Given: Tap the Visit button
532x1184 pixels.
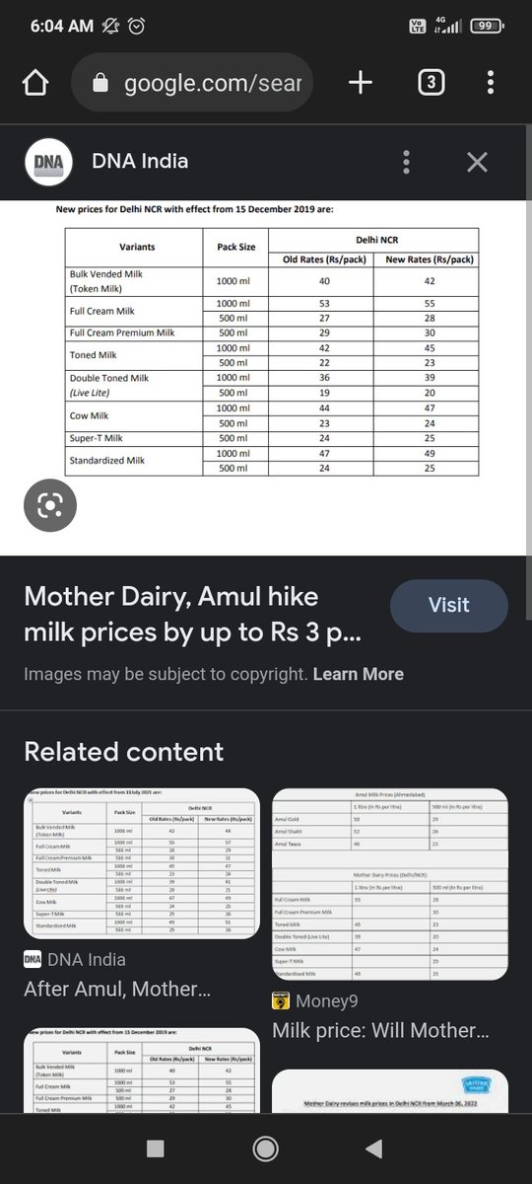Looking at the screenshot, I should tap(449, 605).
